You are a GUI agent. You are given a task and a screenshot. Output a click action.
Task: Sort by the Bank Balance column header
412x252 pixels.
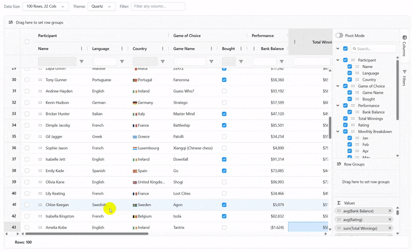(272, 48)
